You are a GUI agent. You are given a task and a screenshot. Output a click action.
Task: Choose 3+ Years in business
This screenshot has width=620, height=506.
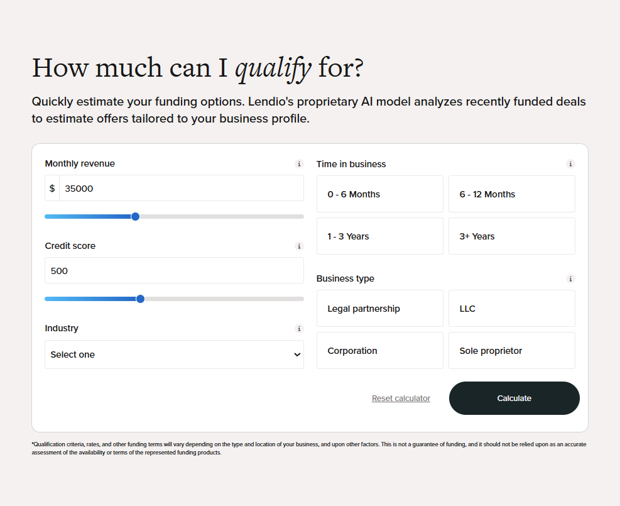(x=511, y=236)
